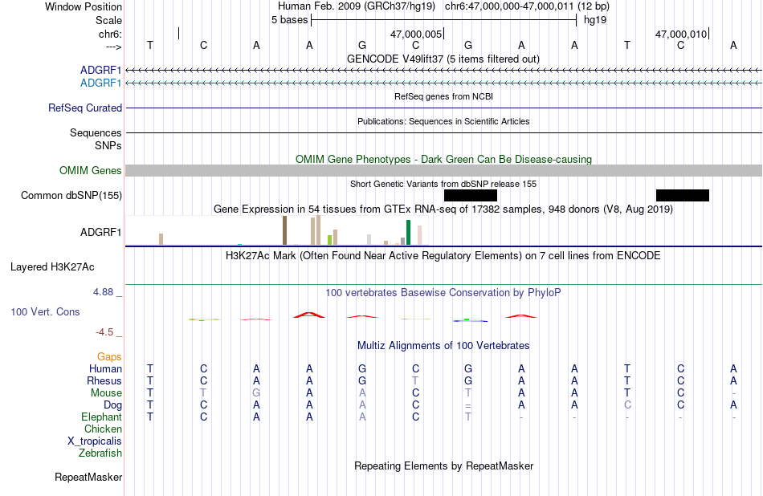Click the Common dbSNP(155) track label

[71, 196]
